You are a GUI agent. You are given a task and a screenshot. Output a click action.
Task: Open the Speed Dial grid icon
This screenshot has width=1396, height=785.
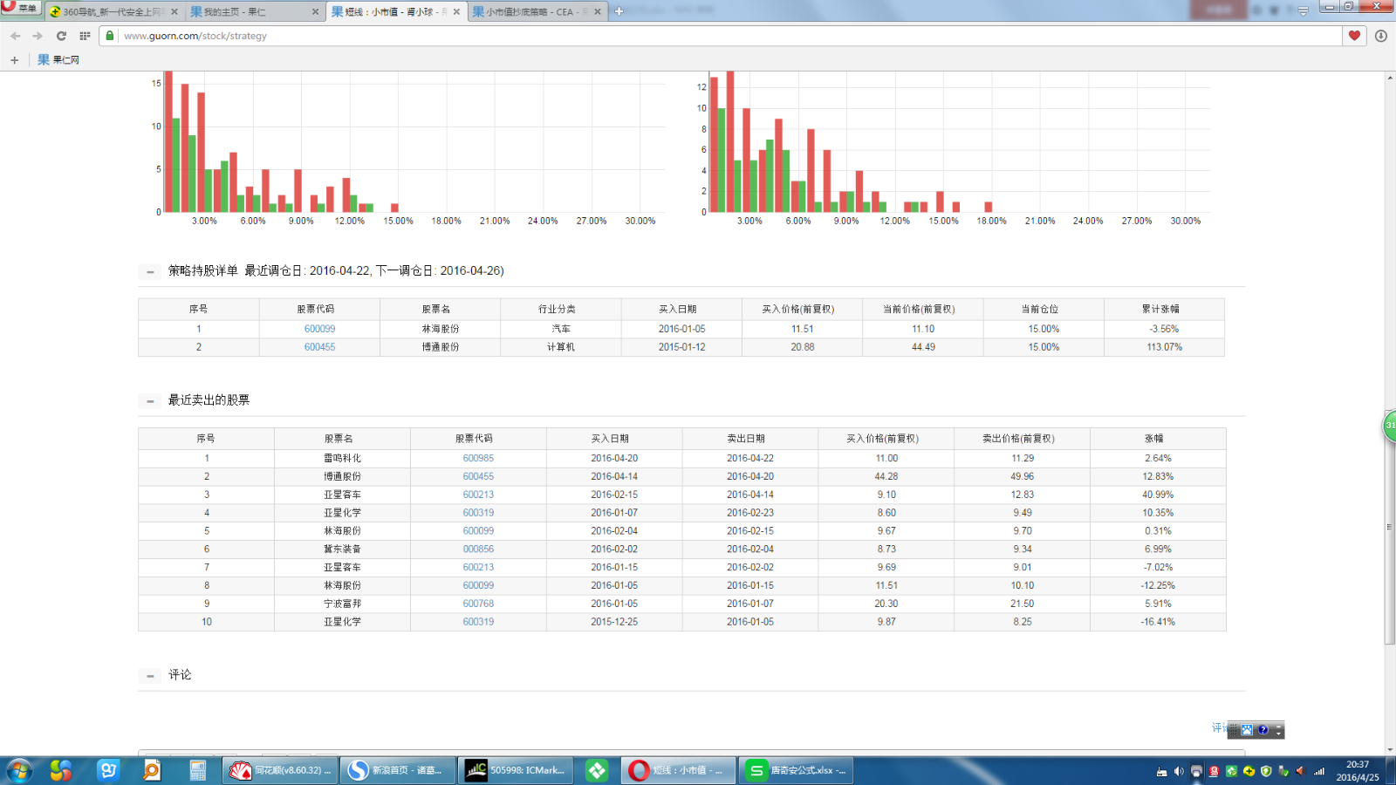[85, 36]
